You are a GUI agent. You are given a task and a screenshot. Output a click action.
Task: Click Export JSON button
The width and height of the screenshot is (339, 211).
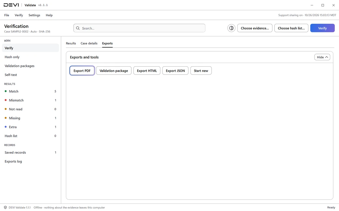tap(175, 71)
